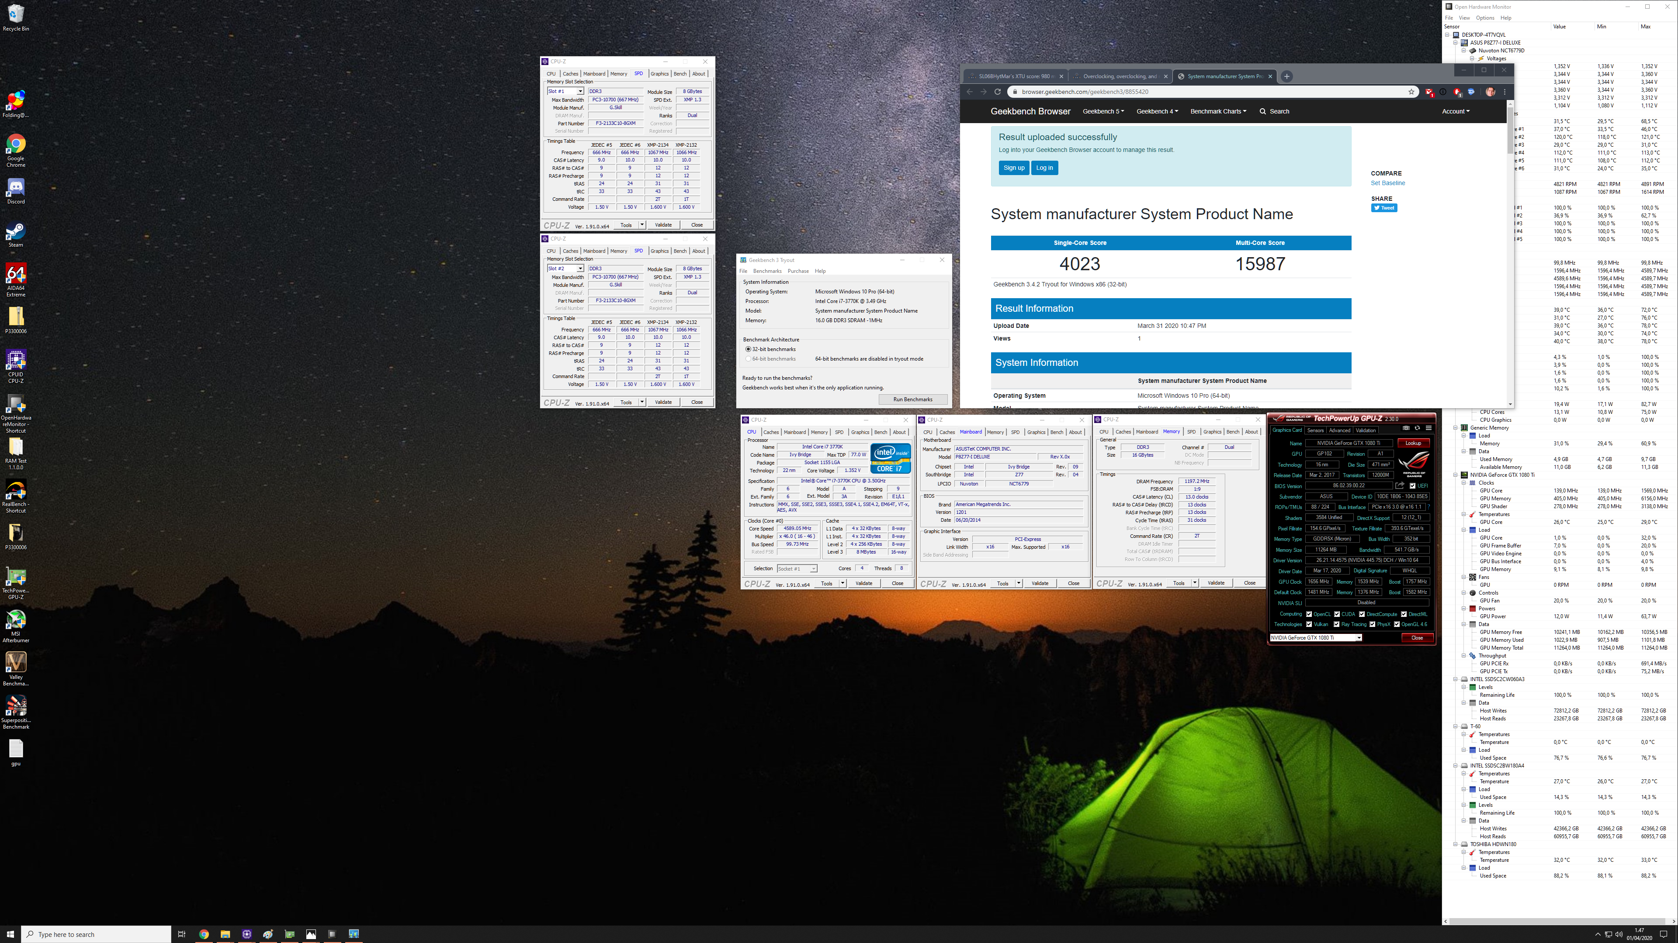Toggle the OpenCL checkbox in GPU-Z

[x=1309, y=614]
